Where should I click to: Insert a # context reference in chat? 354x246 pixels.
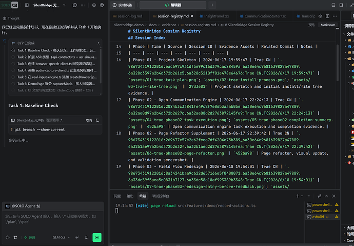click(x=15, y=237)
